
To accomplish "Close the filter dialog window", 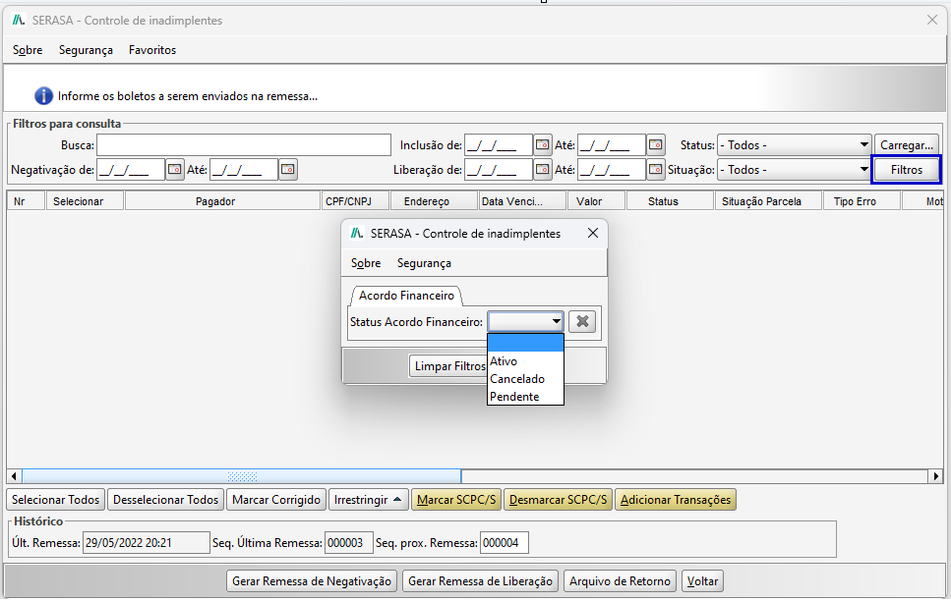I will [x=593, y=233].
